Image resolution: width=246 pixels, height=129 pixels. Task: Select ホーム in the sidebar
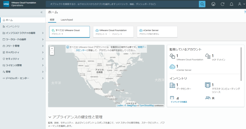click(x=23, y=20)
